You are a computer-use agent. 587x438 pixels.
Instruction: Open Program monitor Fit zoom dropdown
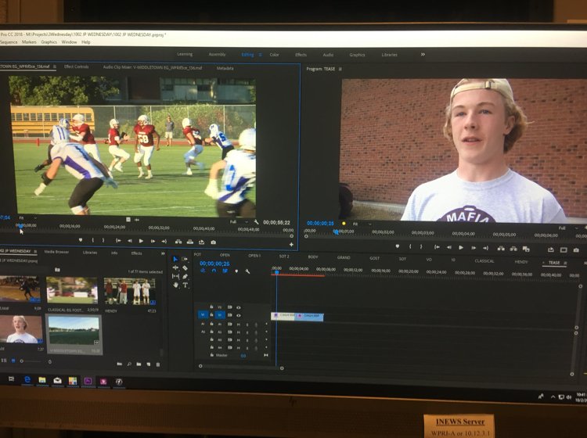362,224
